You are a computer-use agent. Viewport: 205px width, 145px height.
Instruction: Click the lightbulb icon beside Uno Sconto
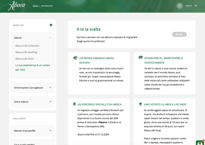coord(140,104)
